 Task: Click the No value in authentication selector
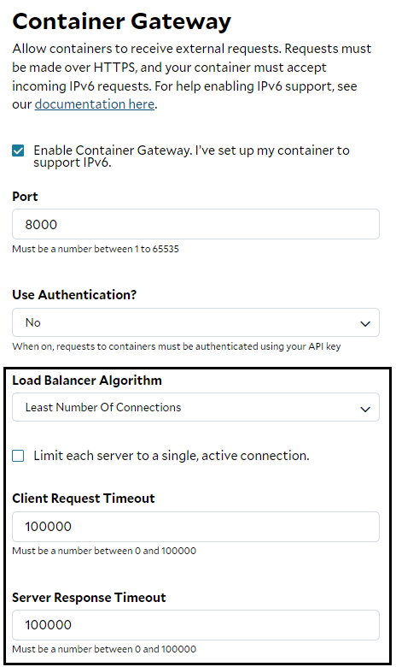(x=33, y=322)
